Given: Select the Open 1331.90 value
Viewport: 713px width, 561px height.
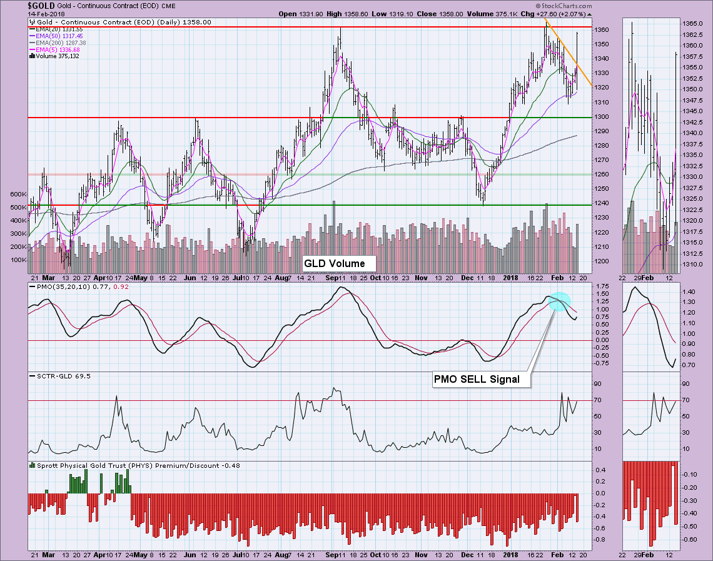Looking at the screenshot, I should tap(301, 14).
